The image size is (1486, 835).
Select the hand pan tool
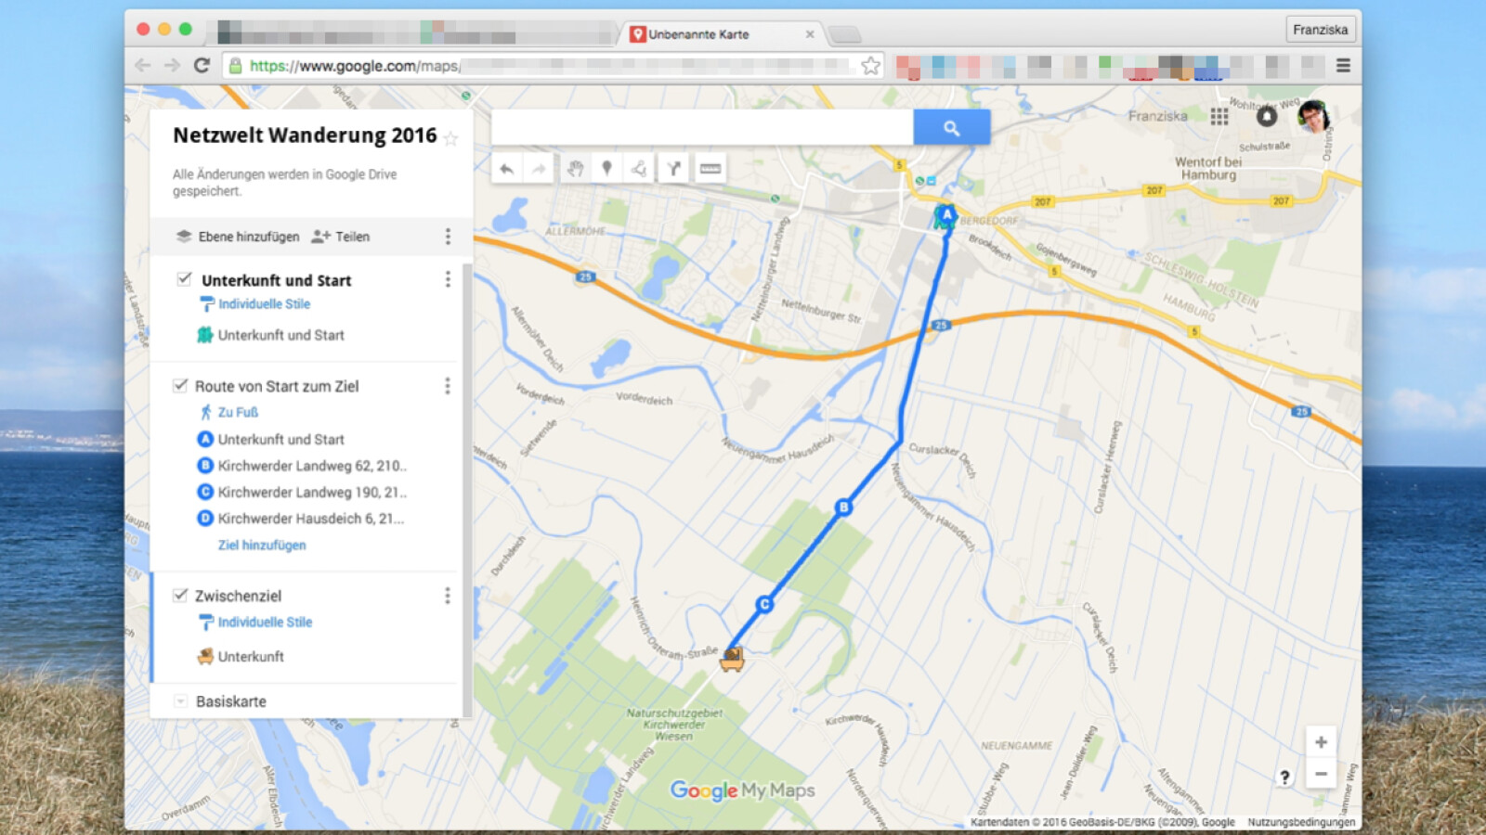575,169
